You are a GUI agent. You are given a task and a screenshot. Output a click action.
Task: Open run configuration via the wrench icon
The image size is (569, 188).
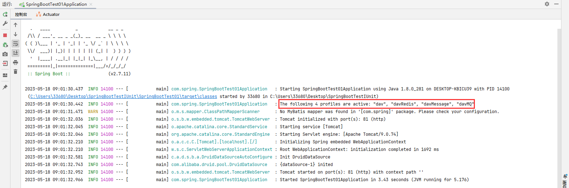pos(5,23)
